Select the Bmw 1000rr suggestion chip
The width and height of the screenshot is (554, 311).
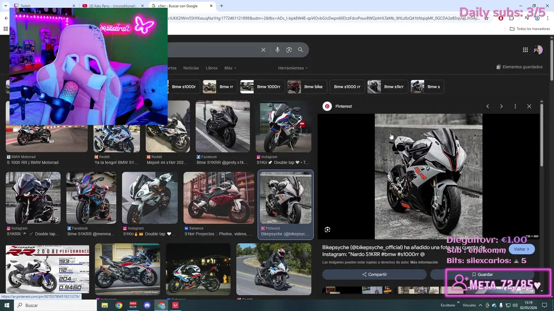262,86
